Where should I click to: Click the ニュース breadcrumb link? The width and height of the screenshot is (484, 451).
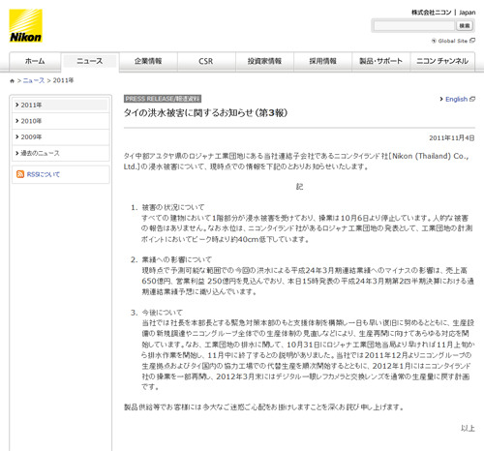point(34,80)
